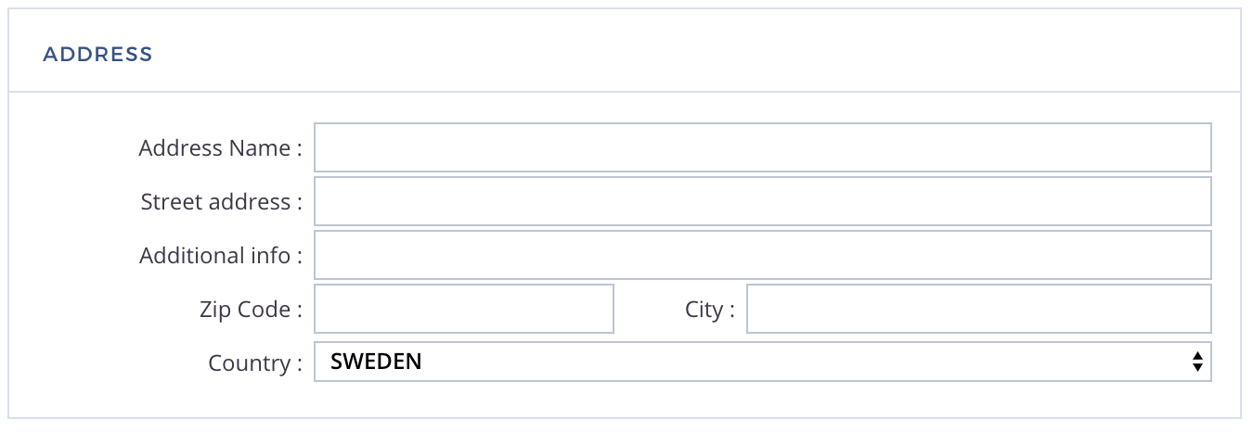Click the downward triangle in the Country selector

pos(1197,368)
